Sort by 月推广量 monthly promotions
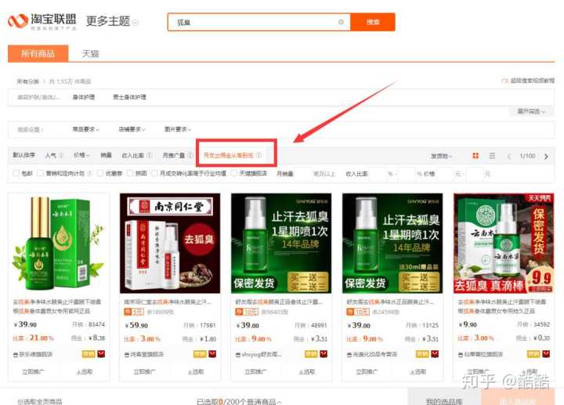564x405 pixels. click(174, 155)
